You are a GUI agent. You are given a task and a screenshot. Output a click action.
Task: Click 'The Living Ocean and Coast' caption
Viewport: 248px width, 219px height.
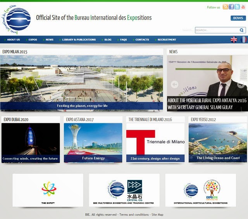coord(218,158)
